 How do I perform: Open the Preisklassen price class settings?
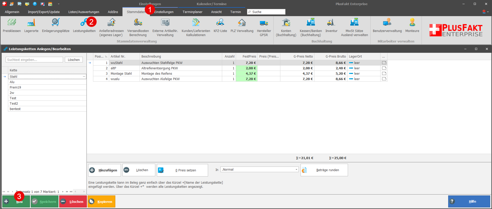(12, 26)
